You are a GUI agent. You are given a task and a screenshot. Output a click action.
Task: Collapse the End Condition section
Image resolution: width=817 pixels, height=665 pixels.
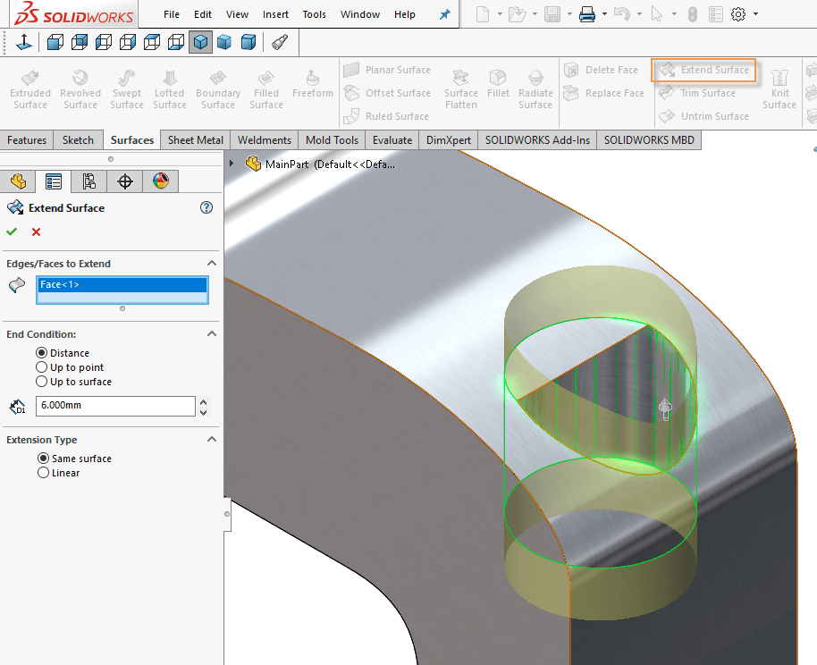click(212, 333)
